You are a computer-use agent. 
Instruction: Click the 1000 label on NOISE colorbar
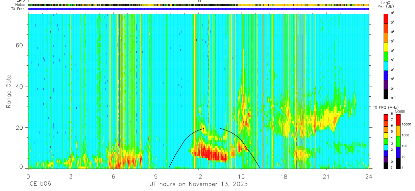click(x=405, y=135)
